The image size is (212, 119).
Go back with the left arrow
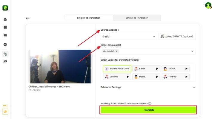[28, 18]
